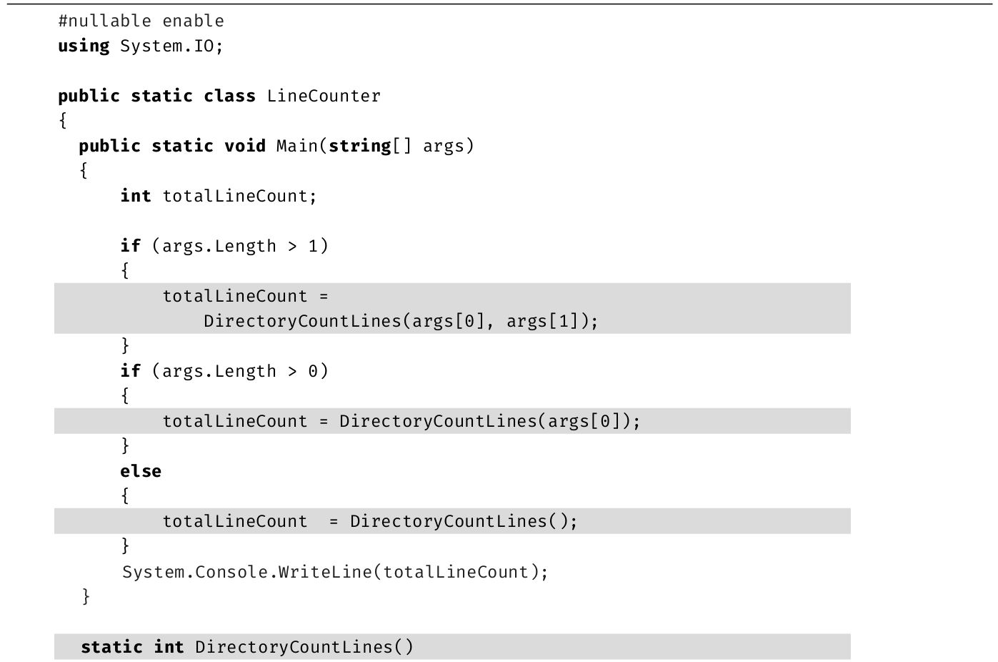Click the 'static int DirectoryCountLines()' method signature

[x=247, y=648]
